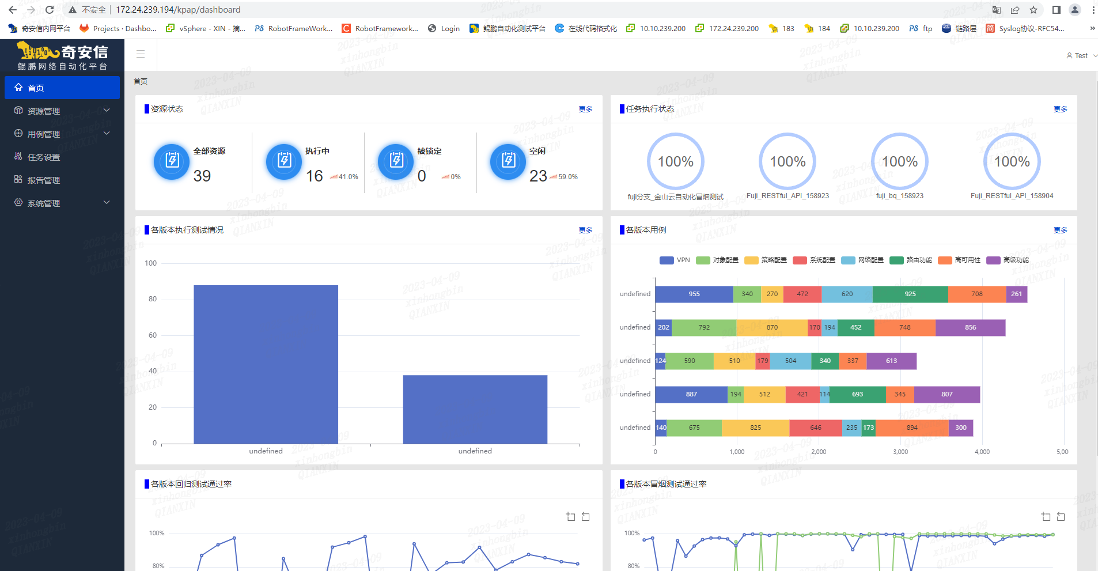Click the fuji分支_金山云自动化冒烟测试 progress ring

(x=676, y=161)
